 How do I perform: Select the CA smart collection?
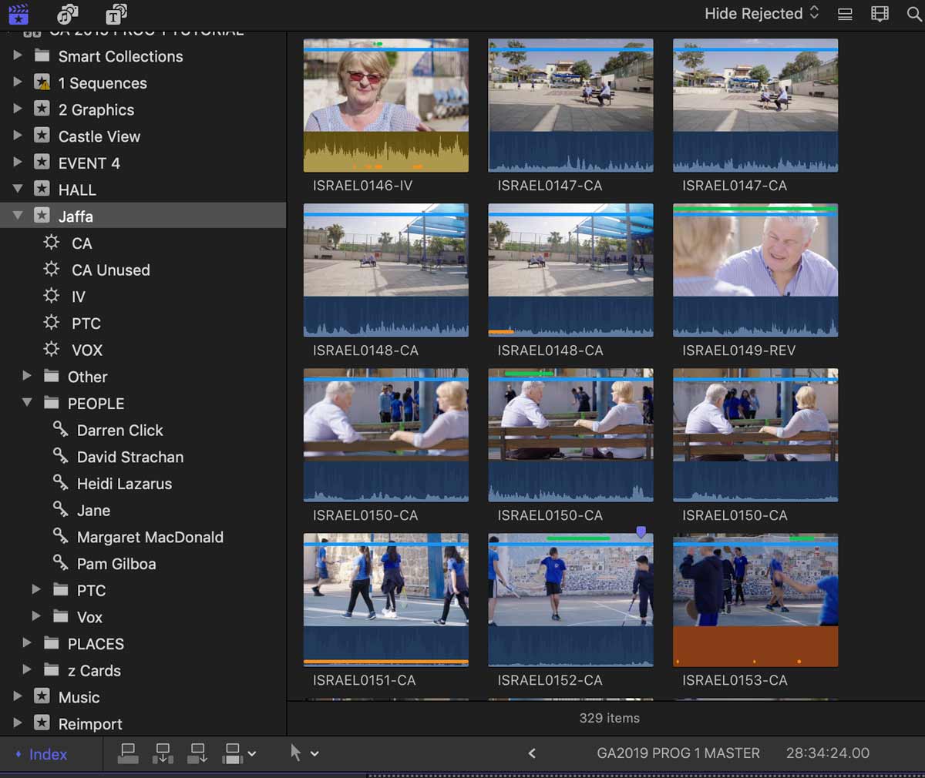(x=82, y=243)
